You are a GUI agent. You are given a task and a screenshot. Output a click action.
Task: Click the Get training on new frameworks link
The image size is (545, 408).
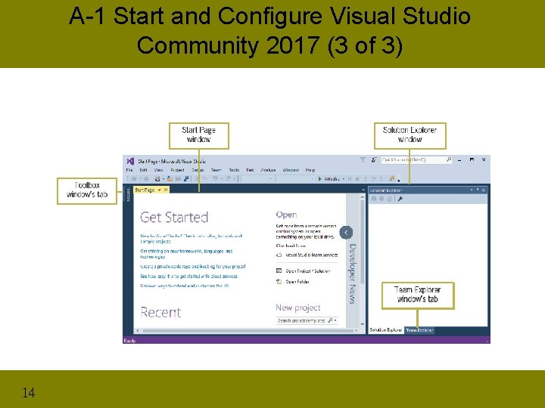click(x=186, y=254)
